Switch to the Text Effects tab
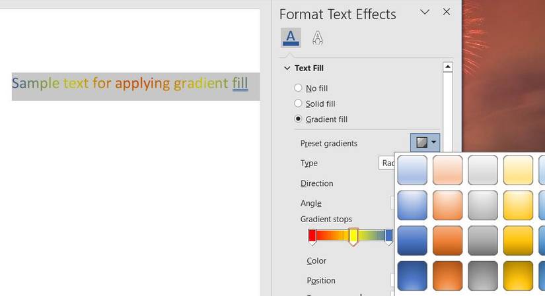This screenshot has width=545, height=296. coord(317,38)
